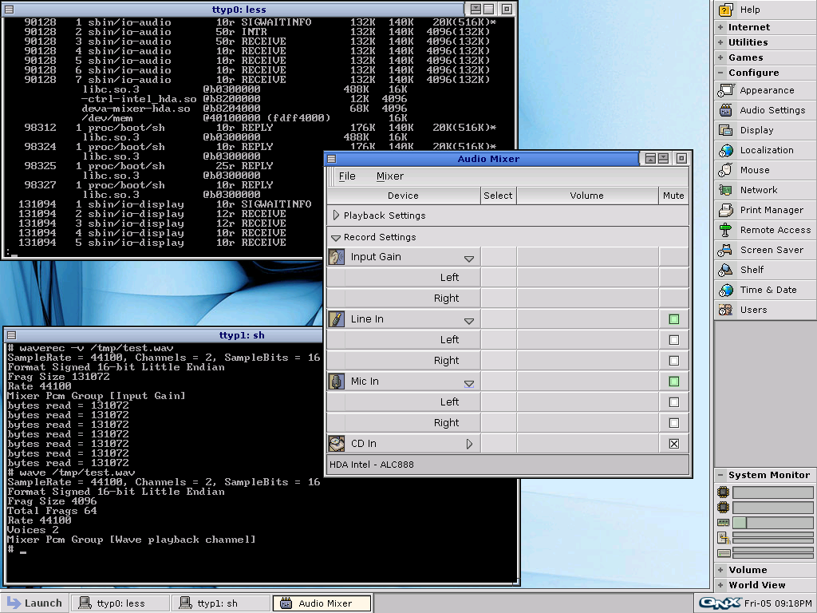Expand the Playback Settings section
This screenshot has width=817, height=613.
[336, 216]
